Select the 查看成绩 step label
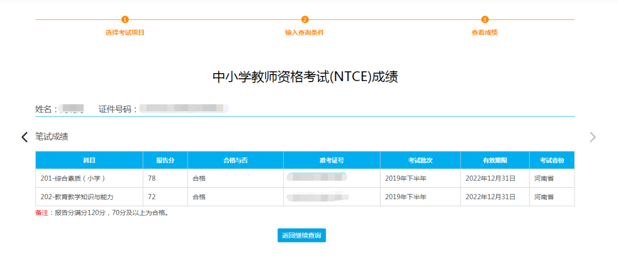618x271 pixels. pyautogui.click(x=485, y=33)
